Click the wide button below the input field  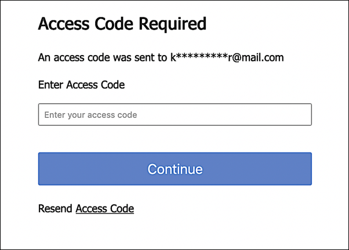click(x=174, y=169)
